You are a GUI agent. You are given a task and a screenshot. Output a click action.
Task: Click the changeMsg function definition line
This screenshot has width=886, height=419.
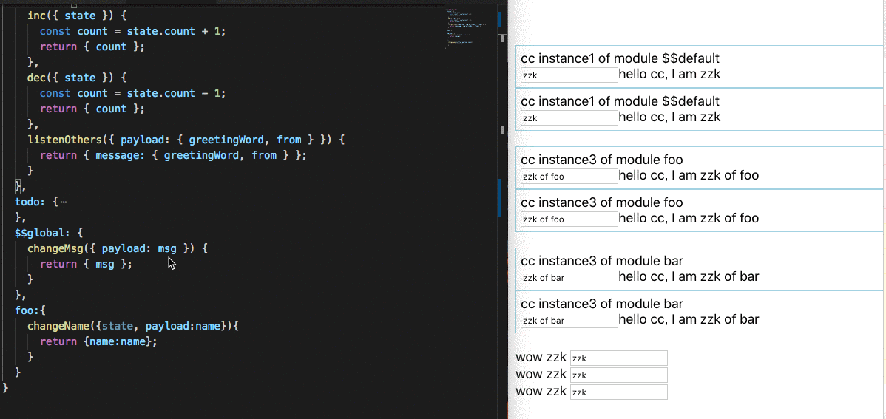coord(118,248)
